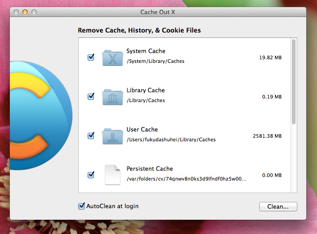Click the Library Cache folder icon
The width and height of the screenshot is (317, 234).
pos(112,97)
